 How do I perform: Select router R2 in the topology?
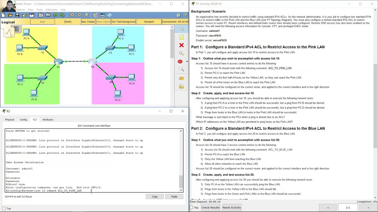93,61
